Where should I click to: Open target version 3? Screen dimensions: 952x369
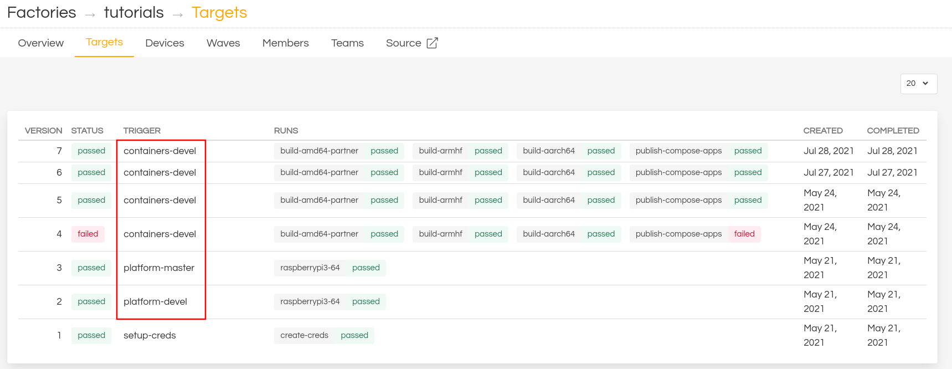pyautogui.click(x=59, y=268)
